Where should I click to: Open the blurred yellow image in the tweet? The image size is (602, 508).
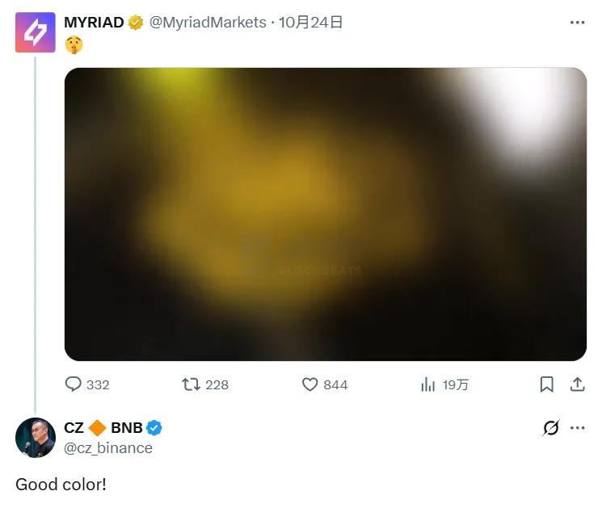coord(325,214)
